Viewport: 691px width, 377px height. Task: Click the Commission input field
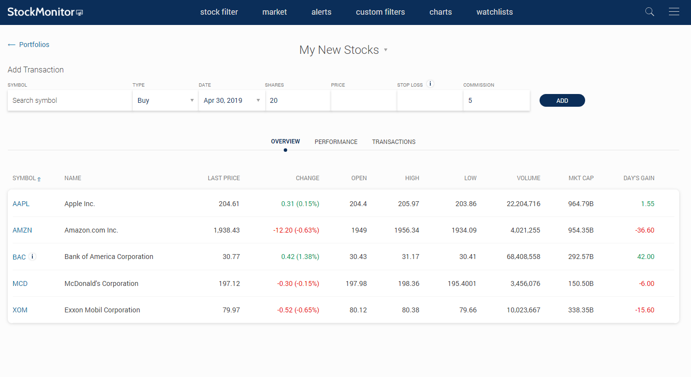[x=496, y=100]
